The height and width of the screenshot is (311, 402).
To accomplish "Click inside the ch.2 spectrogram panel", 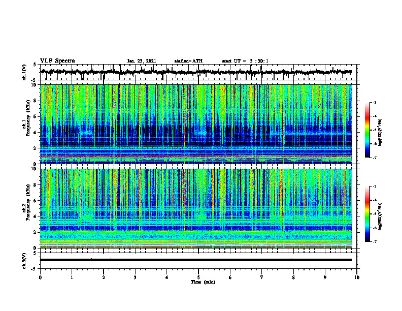I will [196, 208].
